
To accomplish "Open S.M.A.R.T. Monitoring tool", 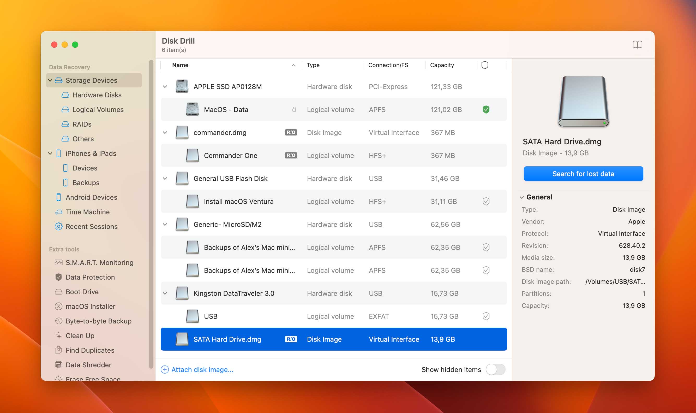I will pos(94,263).
